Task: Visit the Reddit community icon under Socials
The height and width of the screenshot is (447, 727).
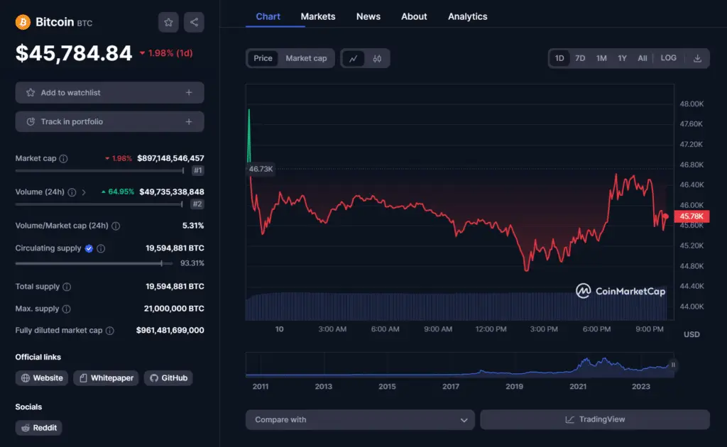Action: click(x=26, y=428)
